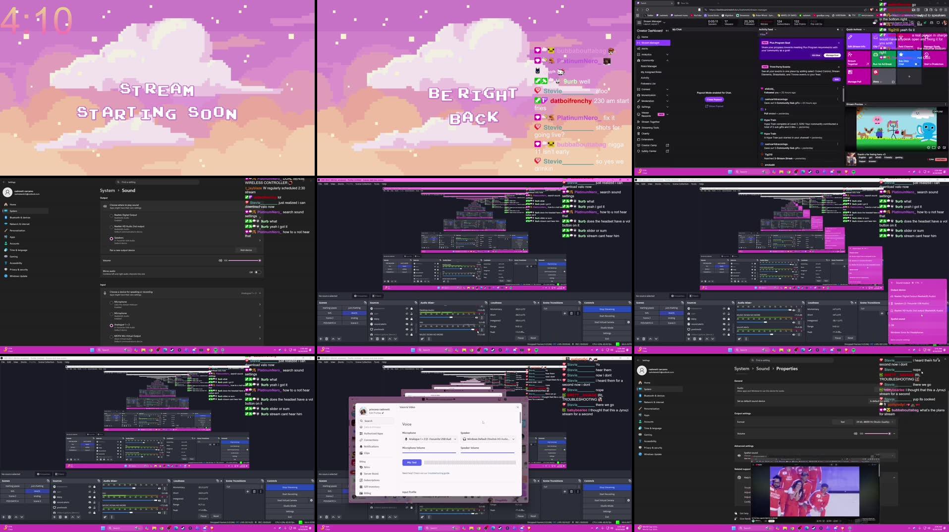
Task: Select Speakers Focusrite output radio on Sound page
Action: point(112,239)
